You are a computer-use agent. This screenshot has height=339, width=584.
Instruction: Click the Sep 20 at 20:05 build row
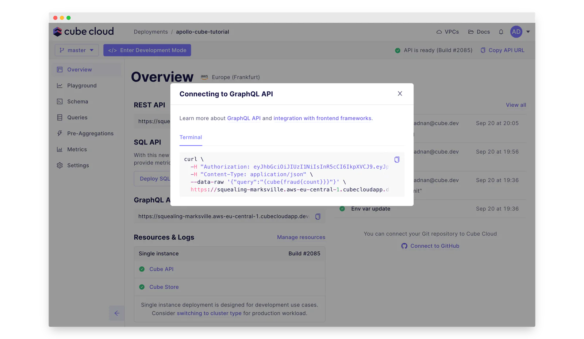click(x=470, y=128)
